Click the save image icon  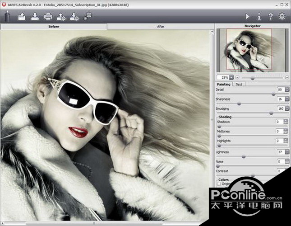(x=35, y=17)
